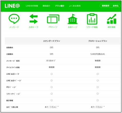122x113 pixels.
Task: Open the 機能紹介 menu item
Action: point(46,6)
